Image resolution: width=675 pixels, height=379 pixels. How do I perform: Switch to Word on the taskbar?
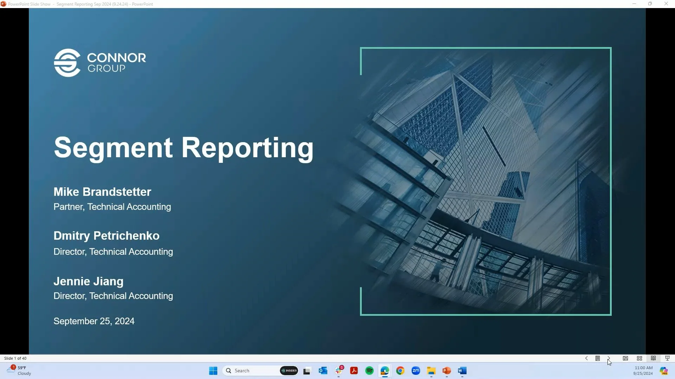coord(462,371)
